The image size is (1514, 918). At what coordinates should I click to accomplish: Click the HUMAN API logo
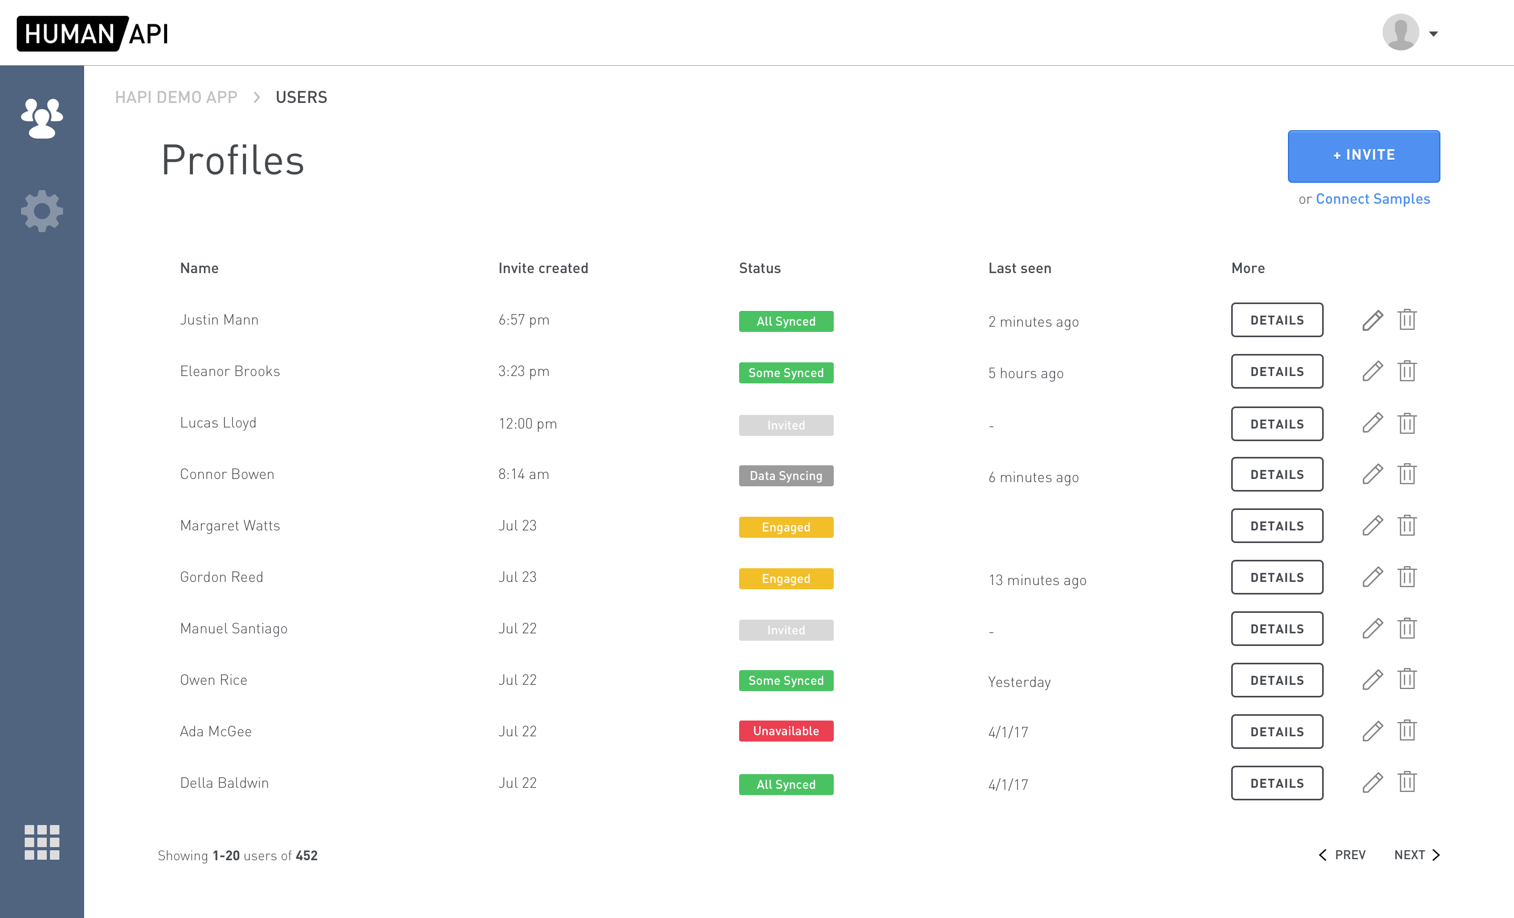pos(93,34)
